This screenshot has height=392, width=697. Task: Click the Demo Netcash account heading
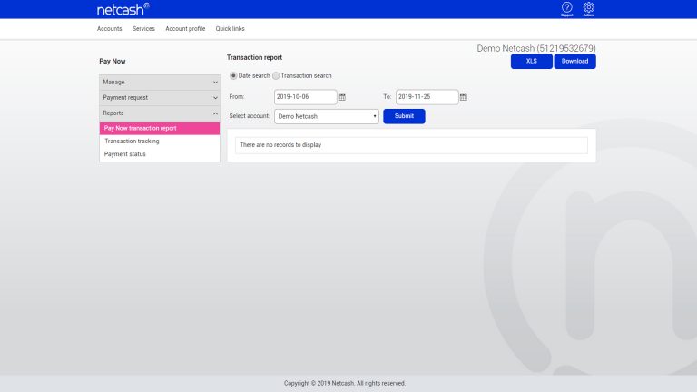536,48
